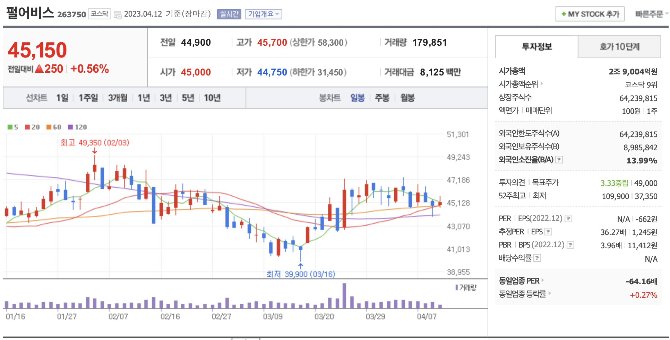Viewport: 670px width, 340px height.
Task: Click the plus icon on MY STOCK 추가
Action: [564, 14]
